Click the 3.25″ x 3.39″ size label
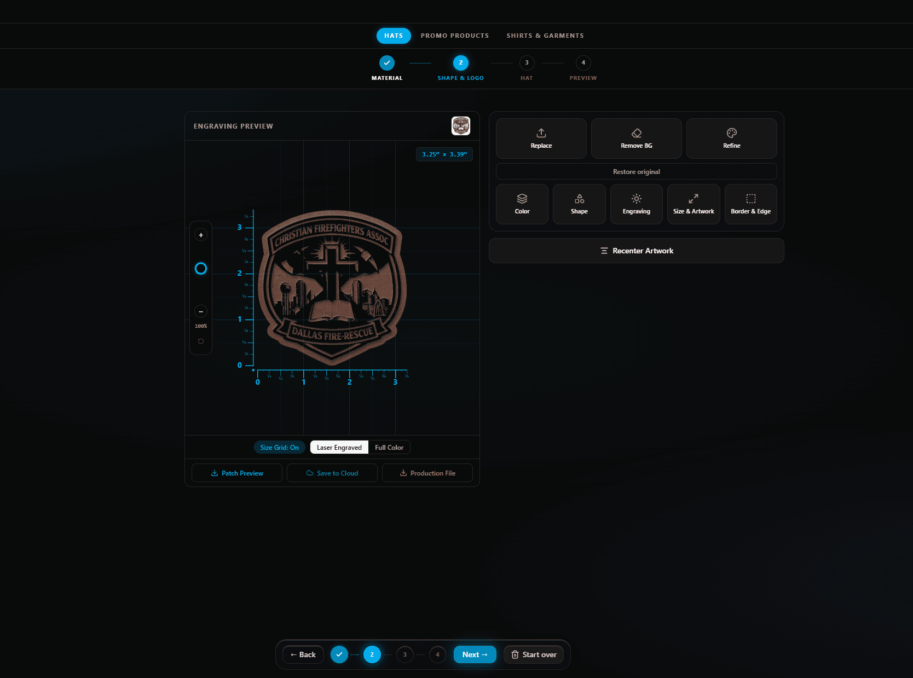Viewport: 913px width, 678px height. click(444, 154)
